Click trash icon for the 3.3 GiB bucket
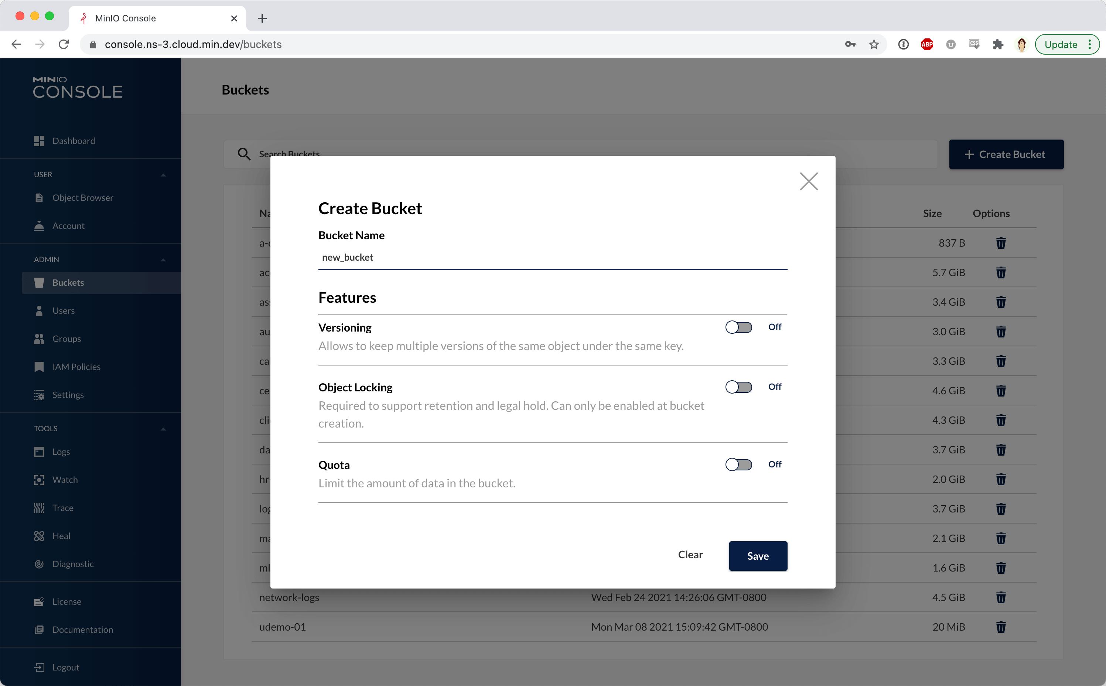Image resolution: width=1106 pixels, height=686 pixels. tap(1001, 361)
